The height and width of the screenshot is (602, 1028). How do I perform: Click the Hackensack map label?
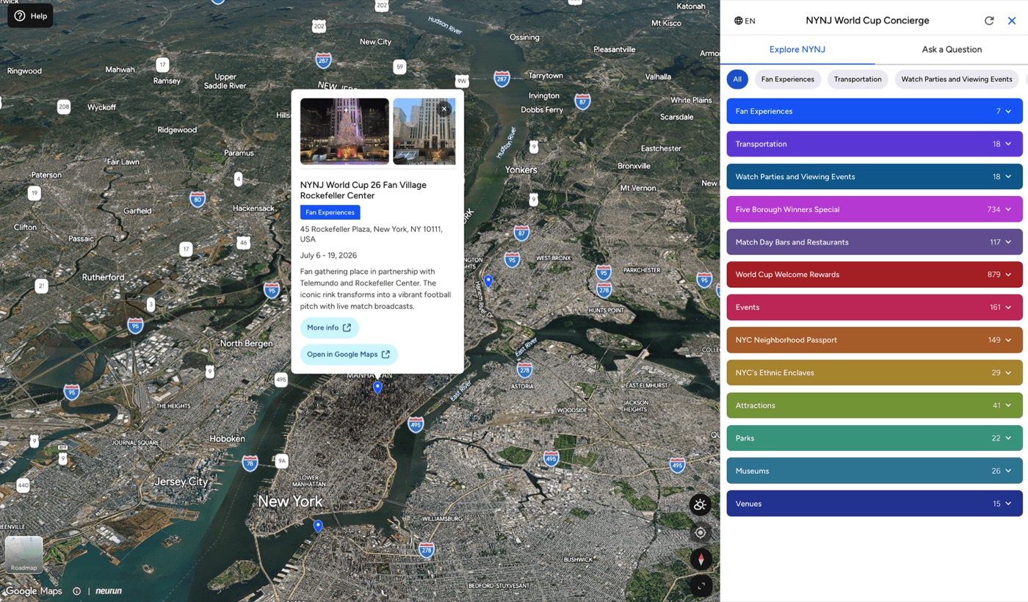pyautogui.click(x=253, y=208)
